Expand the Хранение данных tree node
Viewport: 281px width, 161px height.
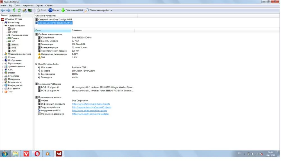3,66
